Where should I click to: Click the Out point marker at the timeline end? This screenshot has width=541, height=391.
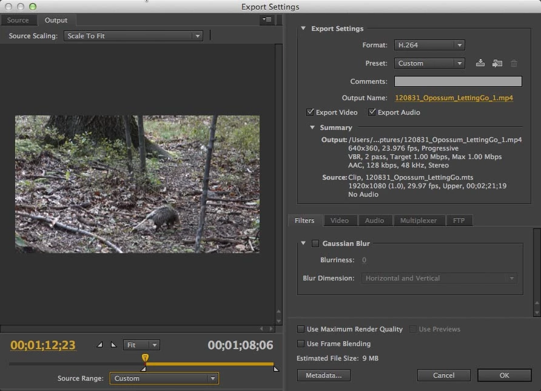pos(276,369)
